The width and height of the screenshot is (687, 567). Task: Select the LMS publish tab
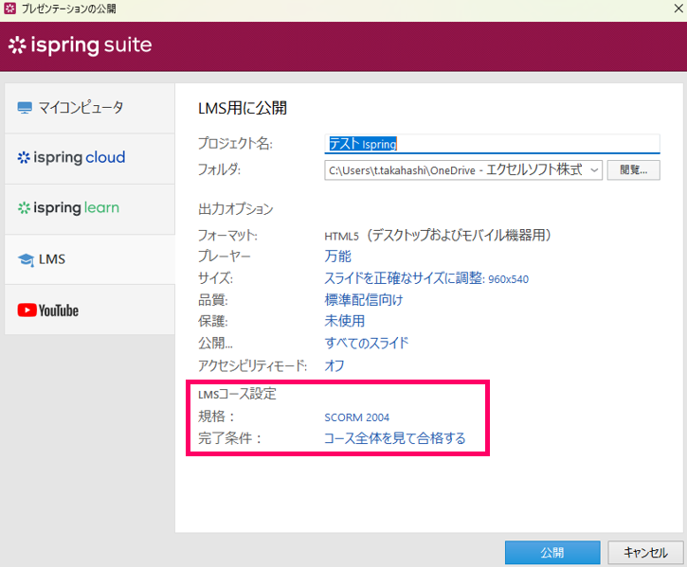click(90, 259)
